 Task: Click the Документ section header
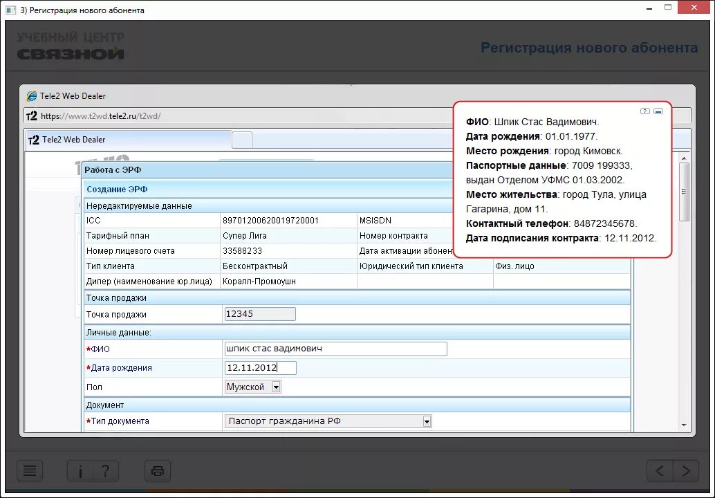click(105, 405)
